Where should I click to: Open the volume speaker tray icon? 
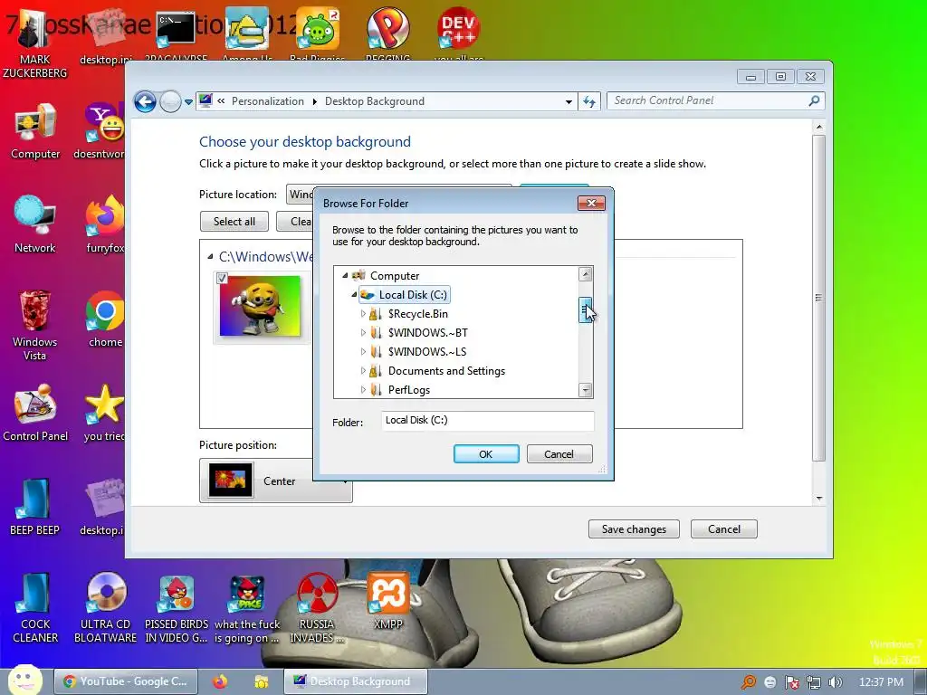[x=836, y=682]
